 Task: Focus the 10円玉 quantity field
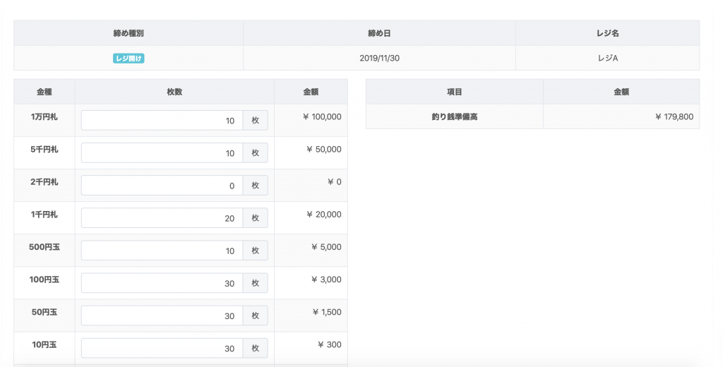click(x=162, y=348)
